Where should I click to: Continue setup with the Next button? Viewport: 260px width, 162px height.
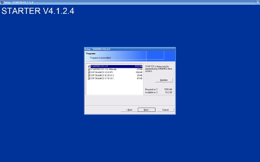[x=146, y=110]
